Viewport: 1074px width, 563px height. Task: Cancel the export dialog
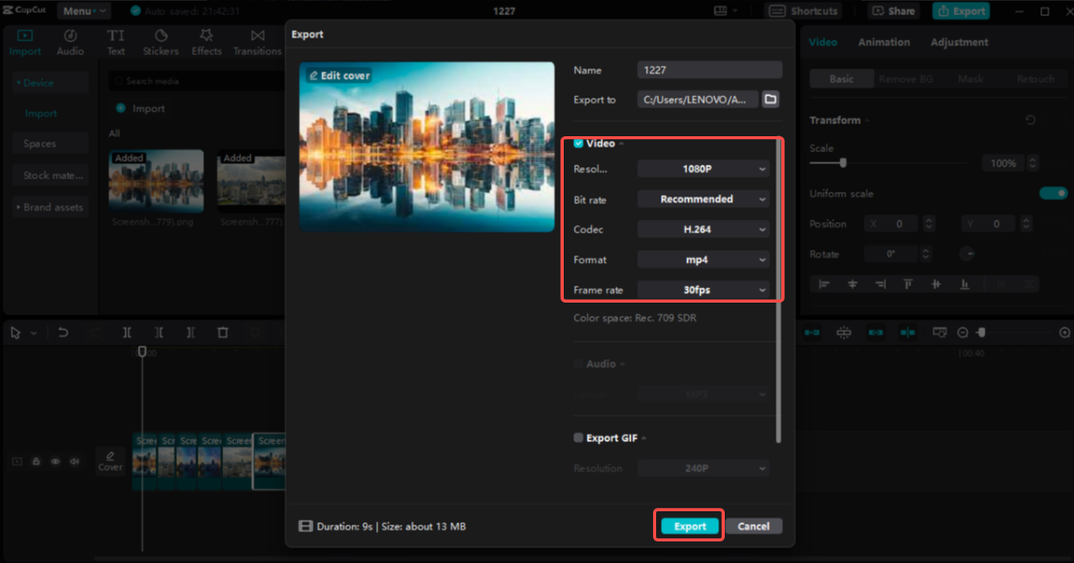click(753, 526)
